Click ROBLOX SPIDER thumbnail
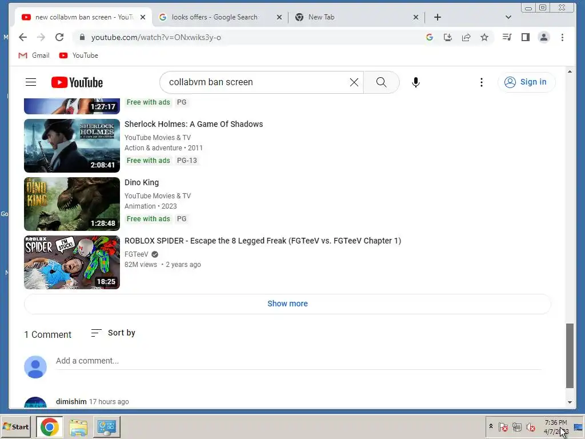 pyautogui.click(x=72, y=262)
